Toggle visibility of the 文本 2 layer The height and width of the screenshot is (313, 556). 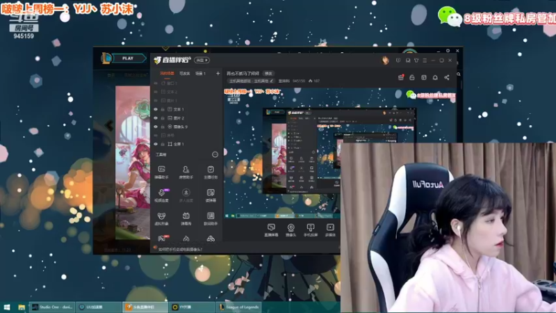point(156,92)
